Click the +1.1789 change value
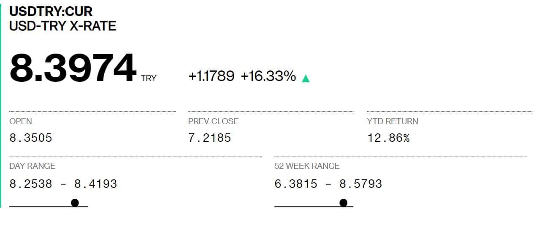Image resolution: width=539 pixels, height=230 pixels. pyautogui.click(x=211, y=76)
